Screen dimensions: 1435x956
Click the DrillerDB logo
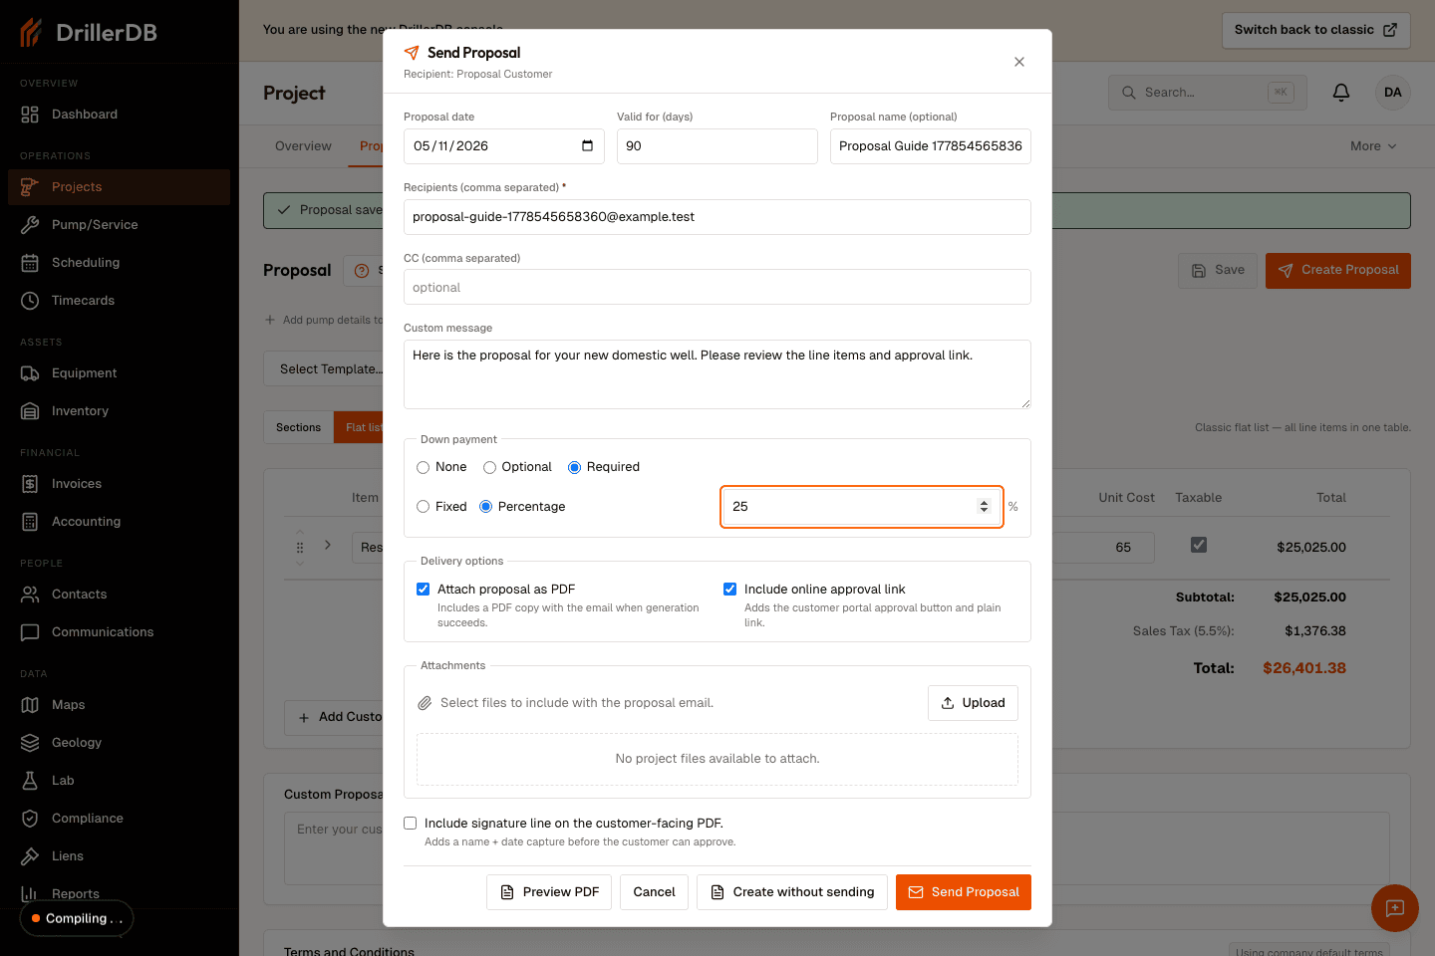(x=88, y=33)
